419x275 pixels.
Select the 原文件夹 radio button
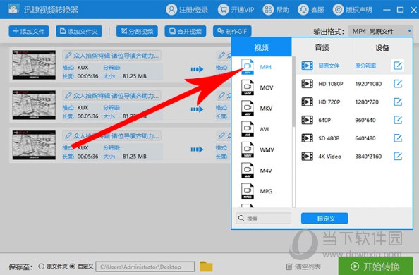tap(41, 267)
